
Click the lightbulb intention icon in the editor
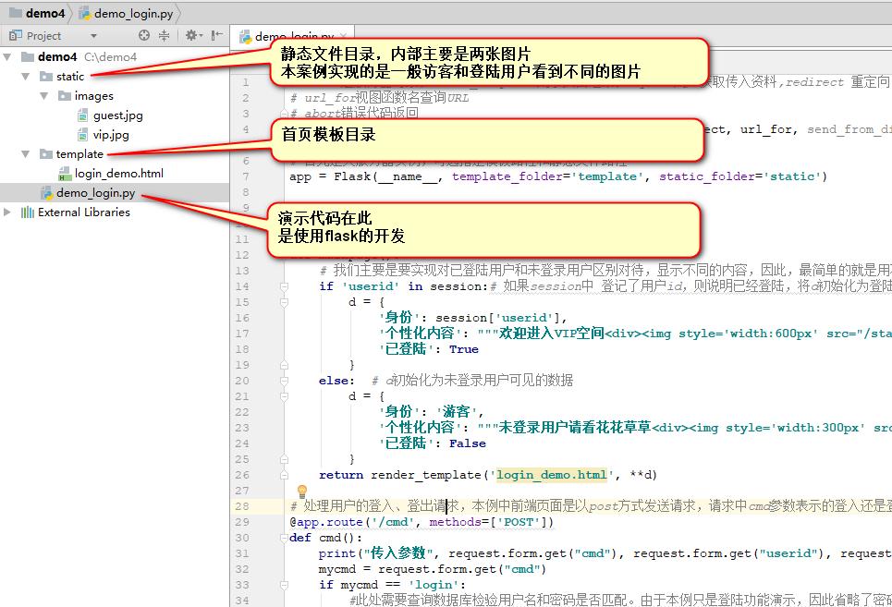tap(301, 492)
